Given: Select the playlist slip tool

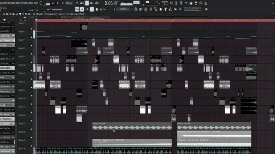Looking at the screenshot, I should click(16, 14).
